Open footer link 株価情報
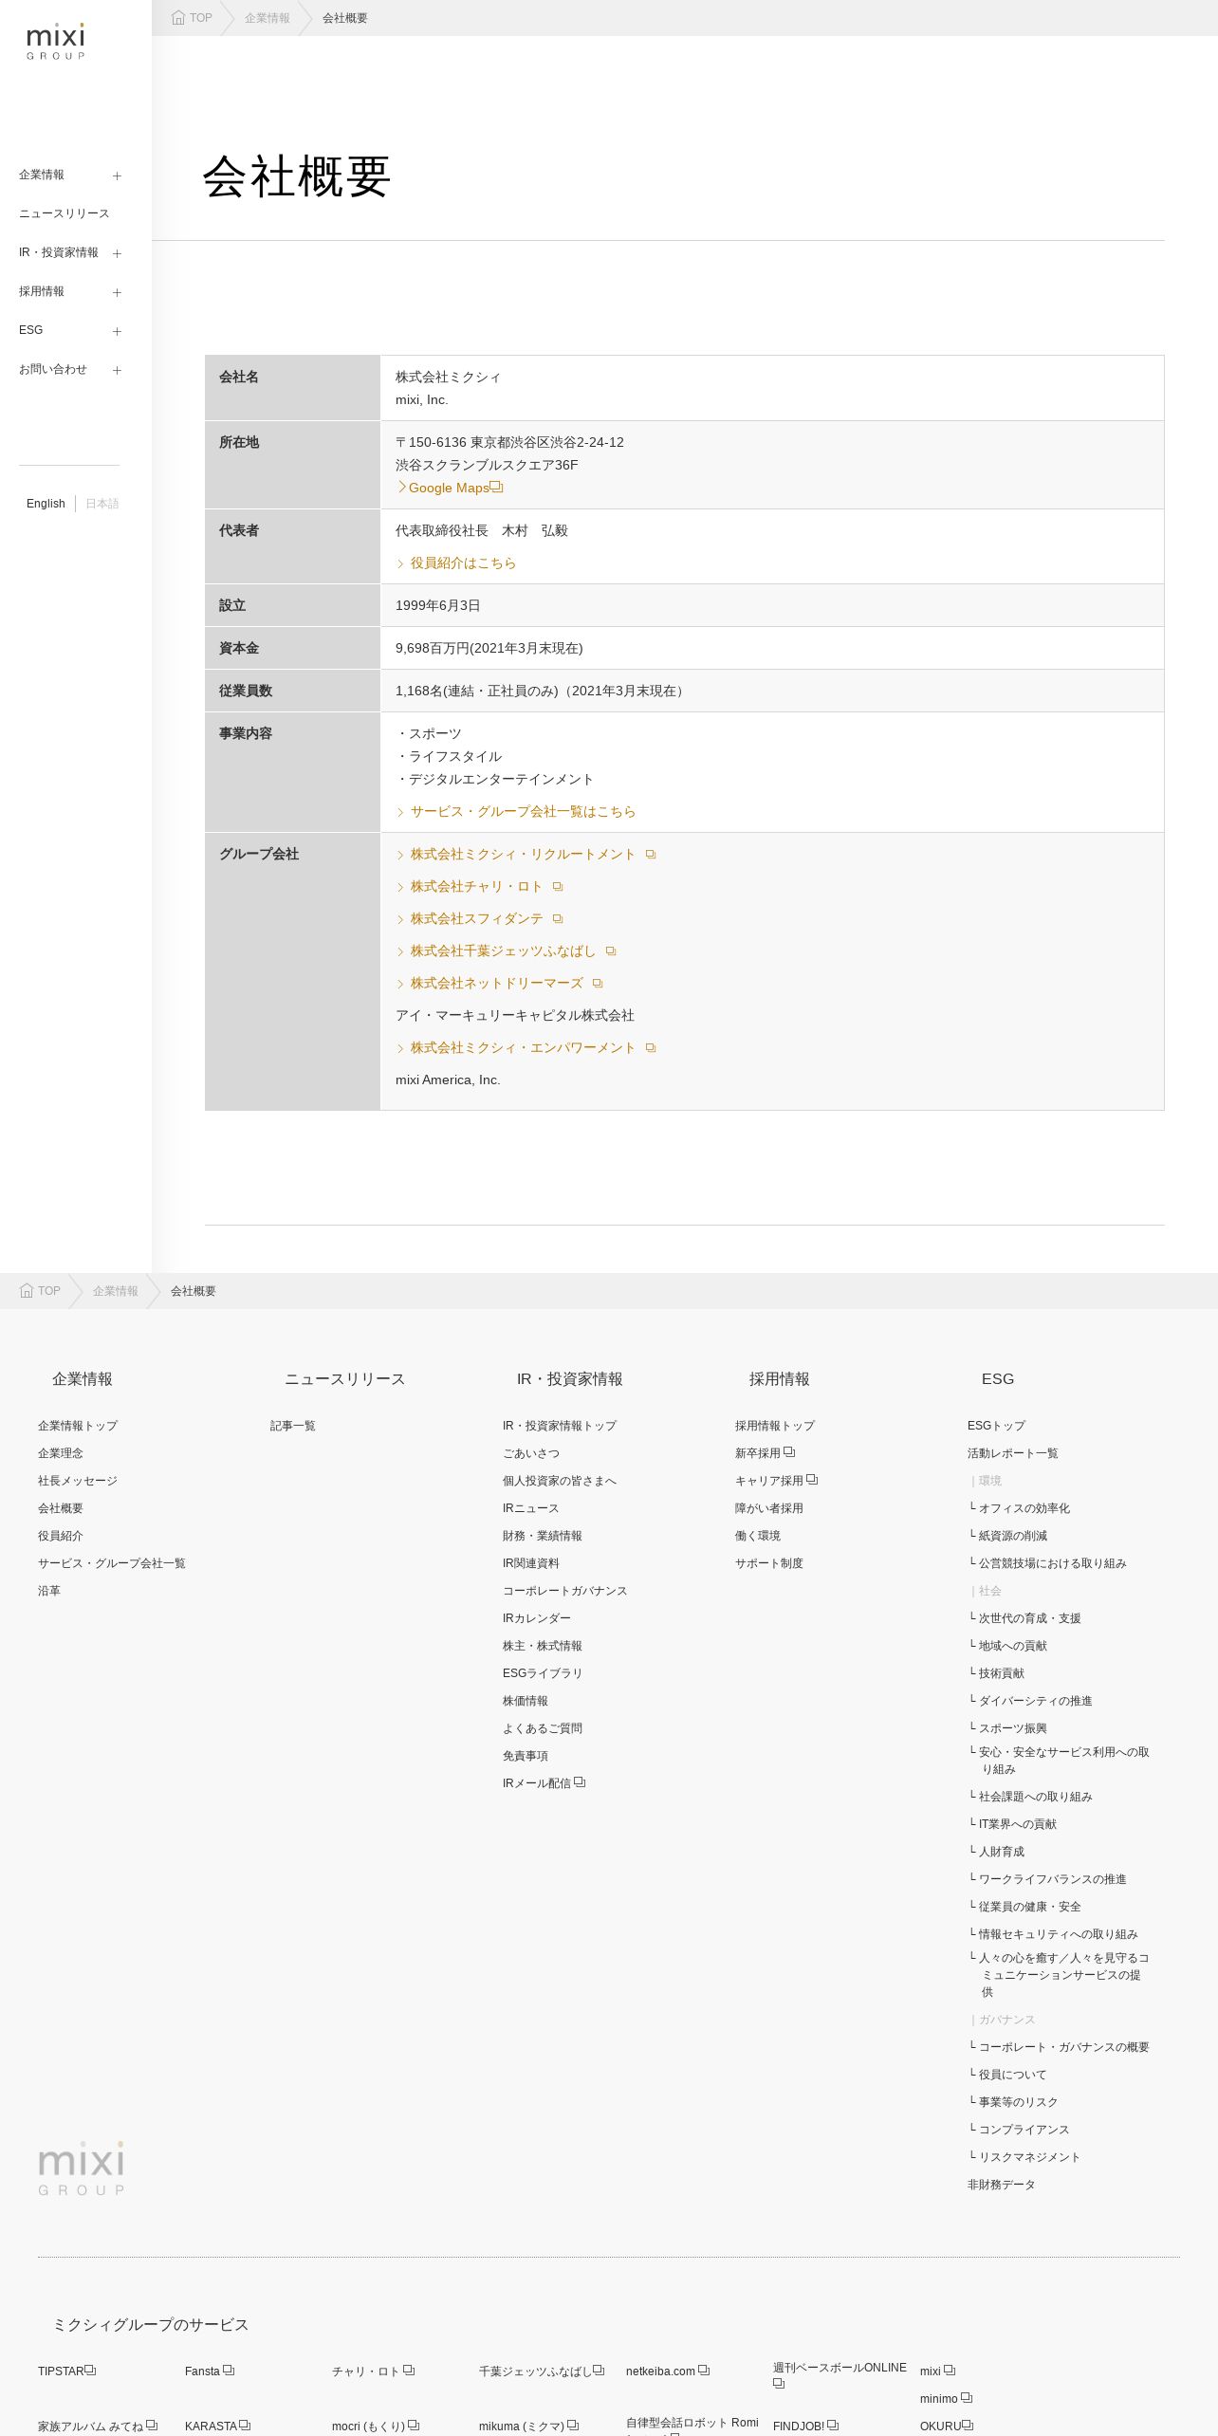 (x=526, y=1701)
